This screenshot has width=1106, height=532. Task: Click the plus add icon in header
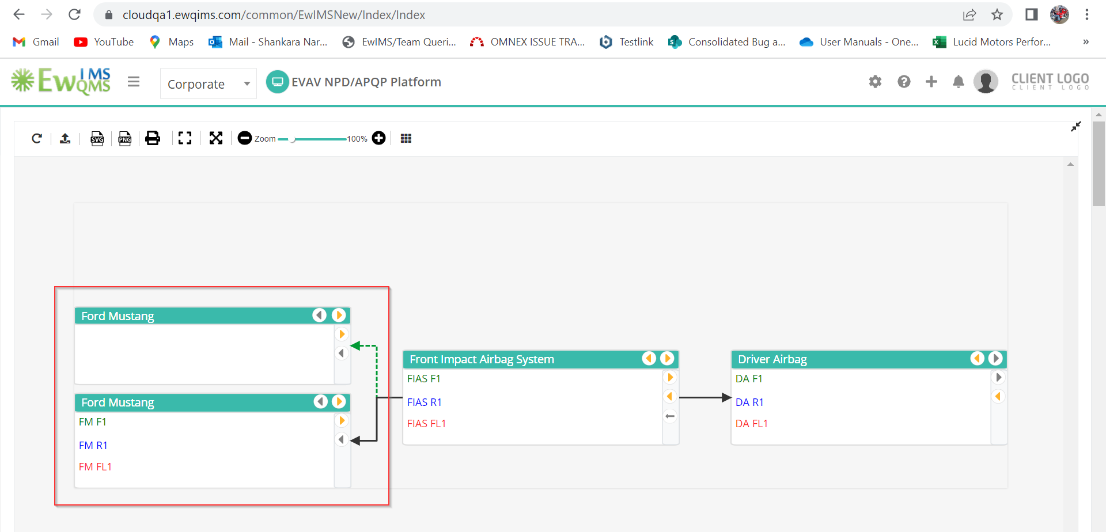click(x=931, y=82)
